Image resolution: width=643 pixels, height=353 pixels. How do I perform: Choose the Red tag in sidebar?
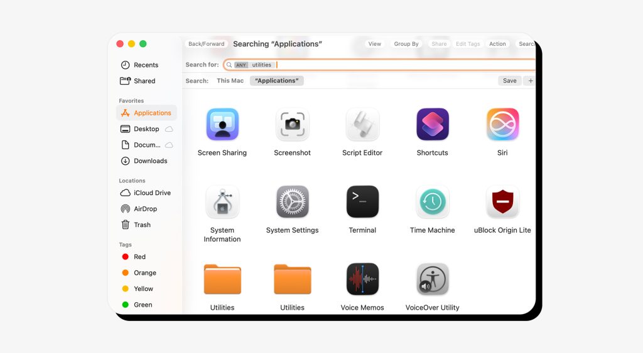coord(139,257)
